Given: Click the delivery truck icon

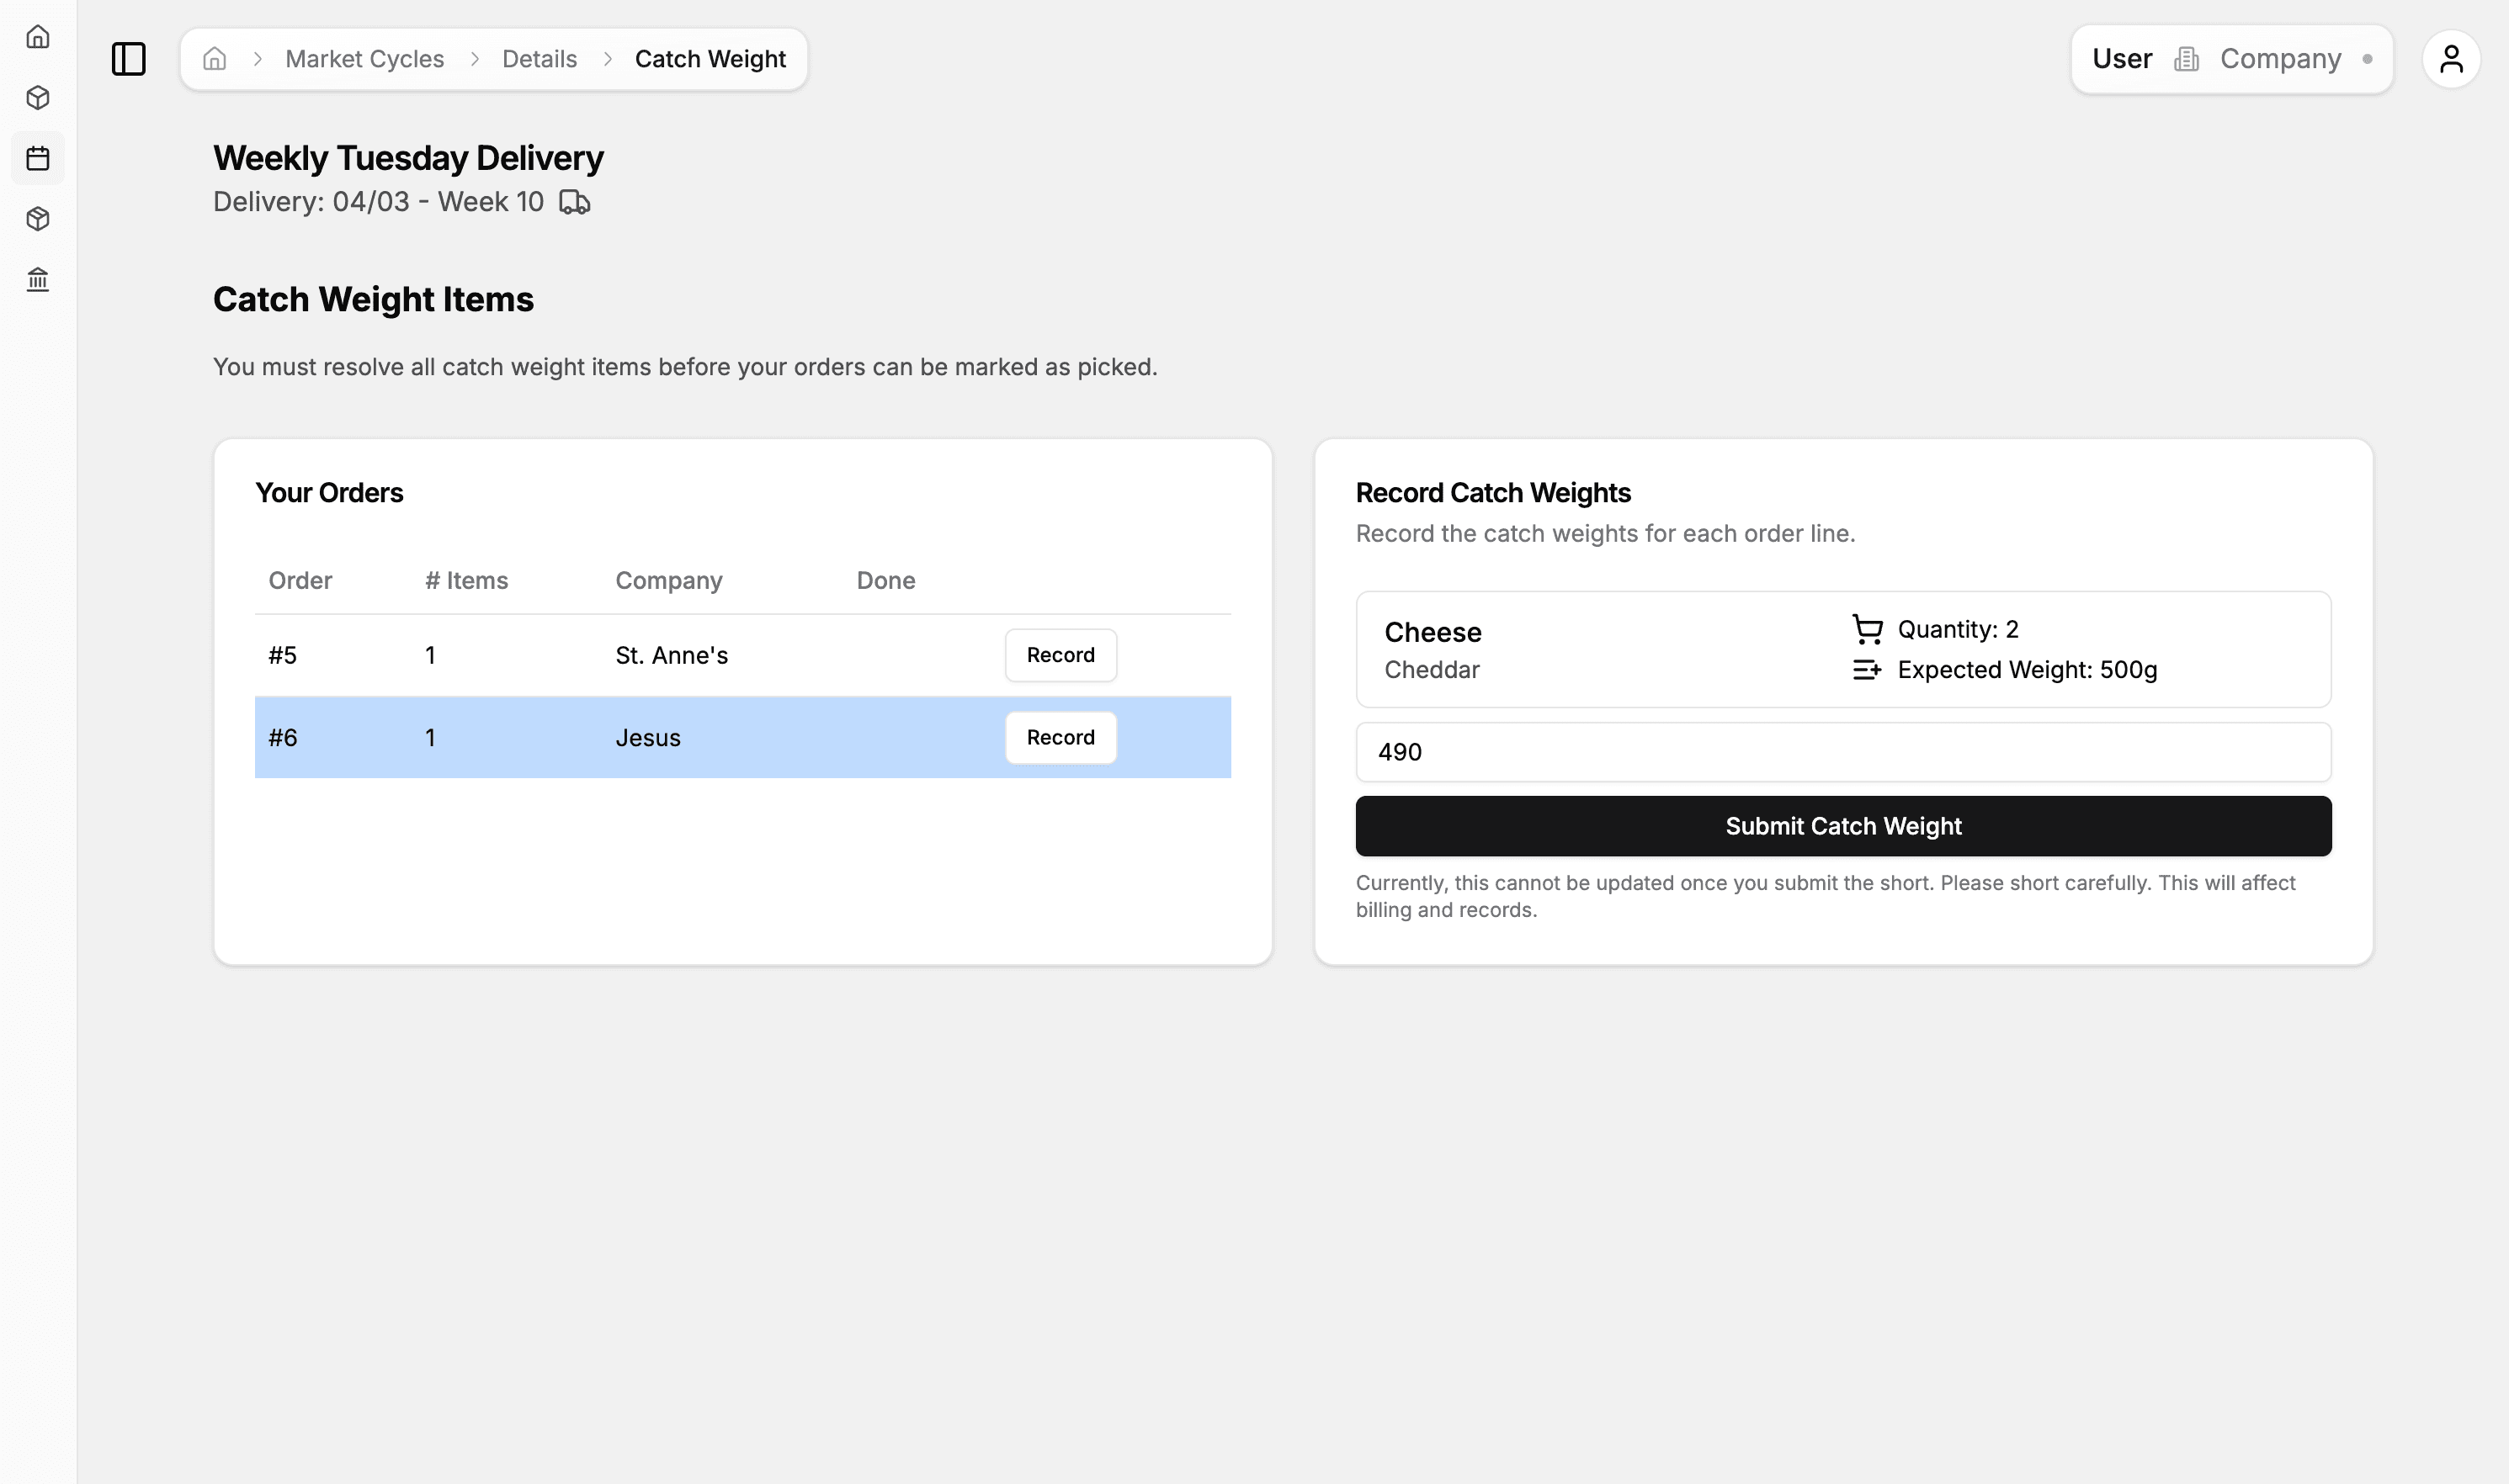Looking at the screenshot, I should [574, 202].
